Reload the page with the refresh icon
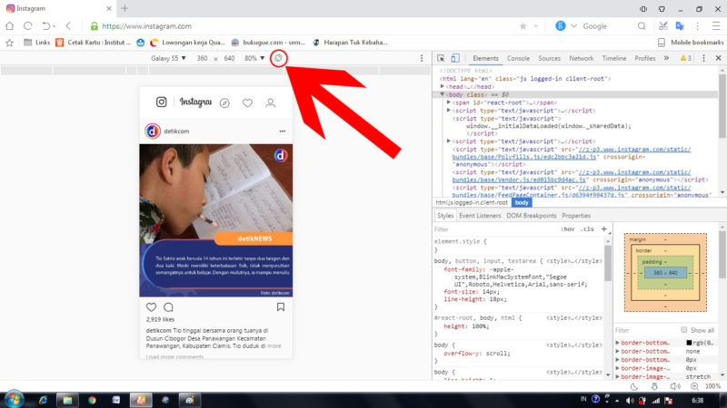Image resolution: width=727 pixels, height=408 pixels. click(28, 26)
